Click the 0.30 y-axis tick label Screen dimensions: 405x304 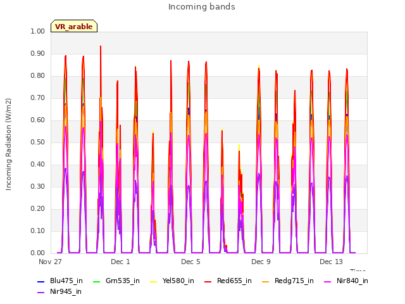coord(38,187)
